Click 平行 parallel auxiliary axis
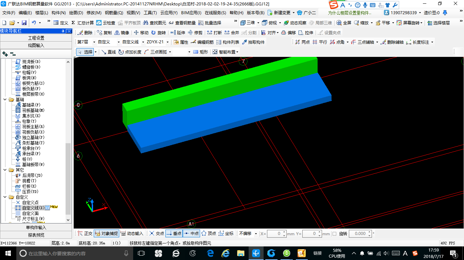Image resolution: width=464 pixels, height=260 pixels. 320,42
